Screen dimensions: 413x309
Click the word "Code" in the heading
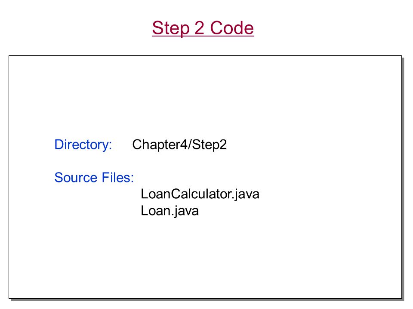232,28
